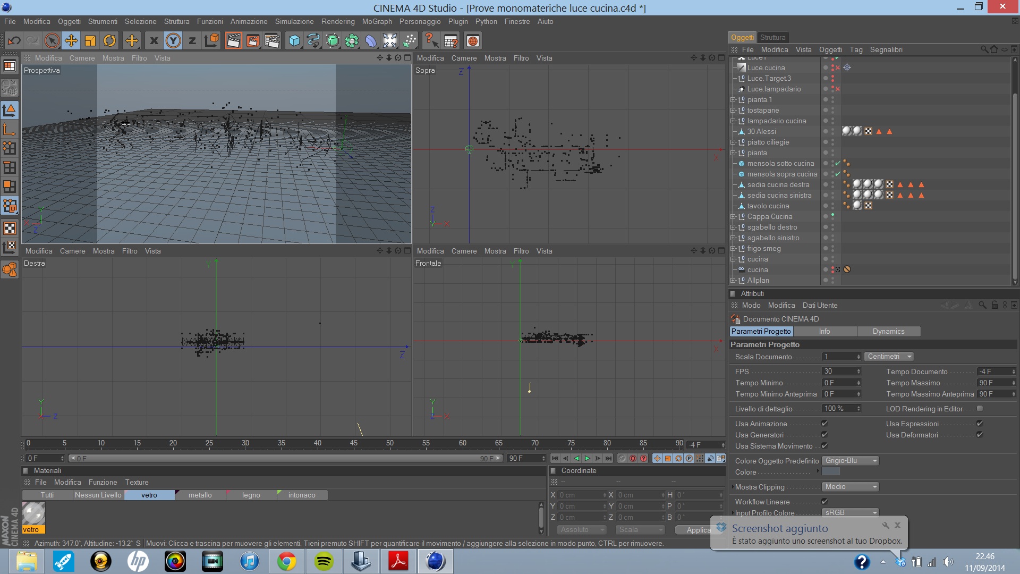This screenshot has width=1020, height=574.
Task: Click the Colore color swatch
Action: tap(831, 472)
